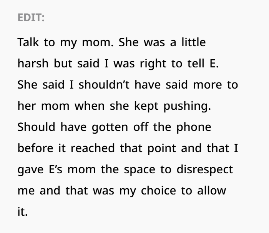Click the word "more" in the third line
Image resolution: width=269 pixels, height=233 pixels.
[x=208, y=85]
